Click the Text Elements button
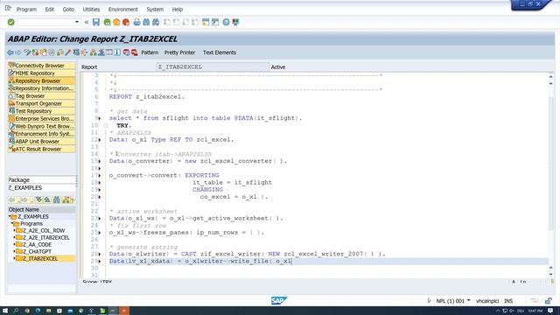 [220, 52]
